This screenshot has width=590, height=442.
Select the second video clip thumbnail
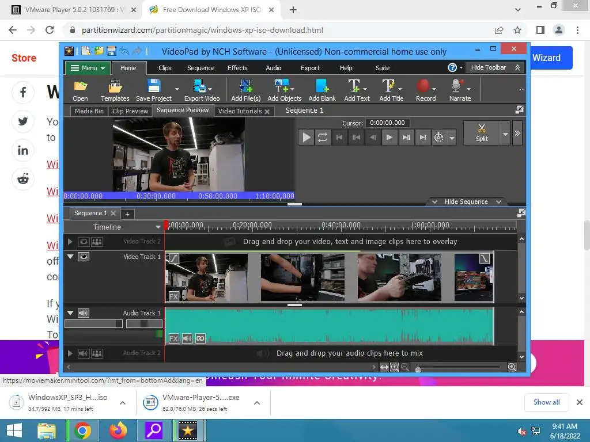click(302, 277)
